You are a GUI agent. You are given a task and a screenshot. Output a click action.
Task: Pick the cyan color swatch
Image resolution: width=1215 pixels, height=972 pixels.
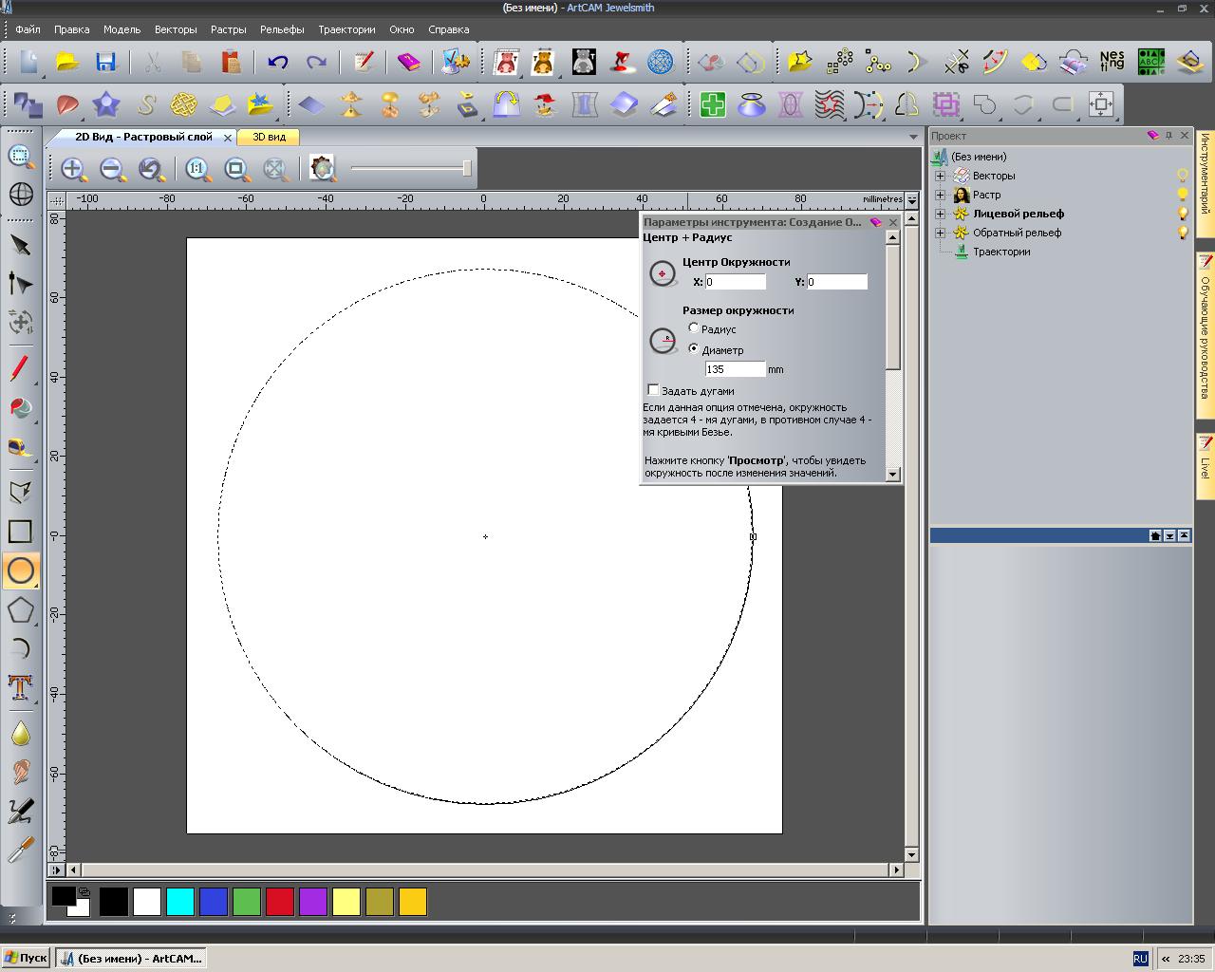(x=180, y=902)
